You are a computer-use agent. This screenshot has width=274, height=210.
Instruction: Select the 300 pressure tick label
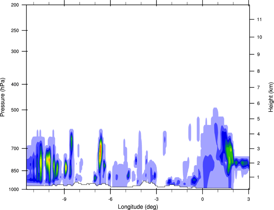point(15,51)
